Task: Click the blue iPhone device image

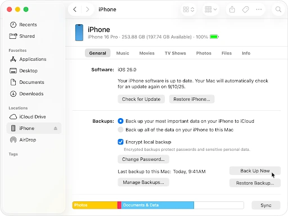Action: 79,33
